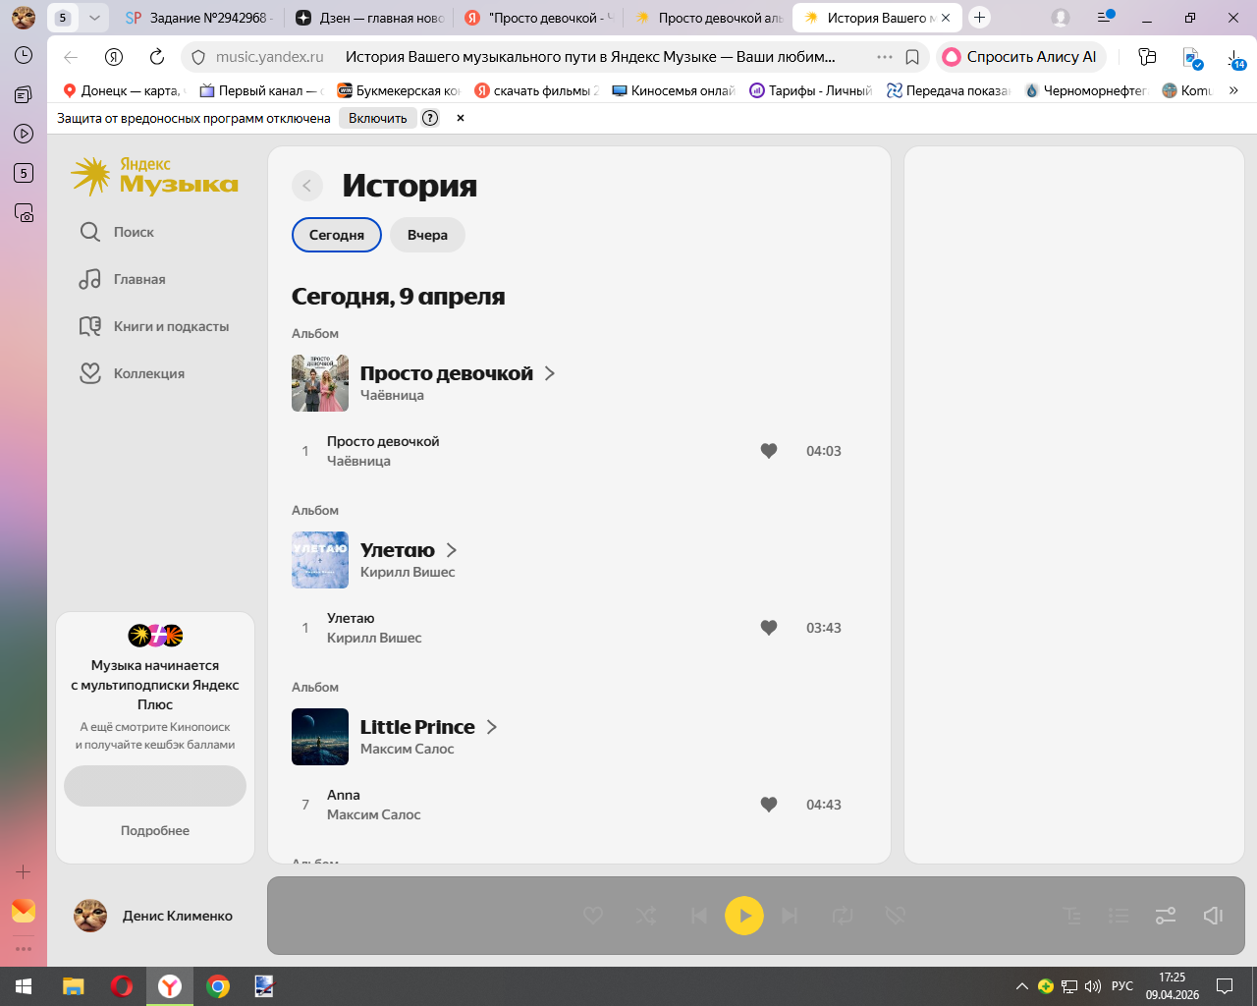Open the stacked tabs icon in browser side panel

(x=24, y=94)
